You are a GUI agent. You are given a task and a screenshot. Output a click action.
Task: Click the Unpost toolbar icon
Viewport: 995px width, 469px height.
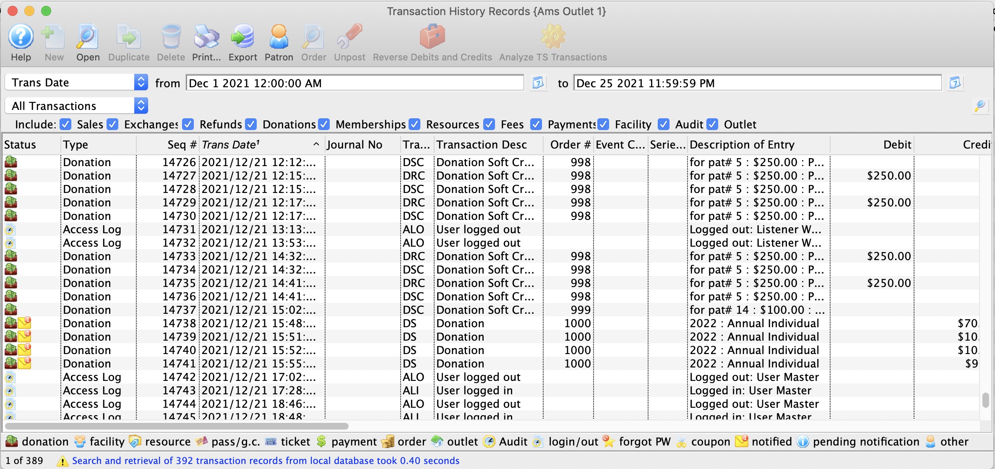coord(349,42)
